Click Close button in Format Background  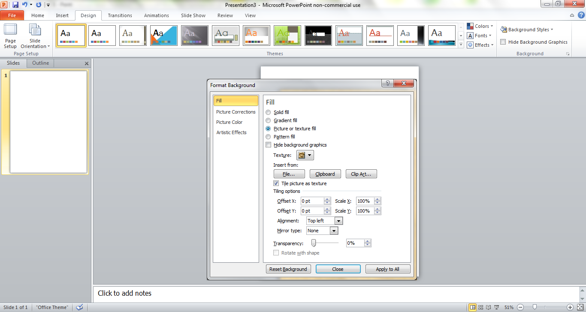point(338,269)
